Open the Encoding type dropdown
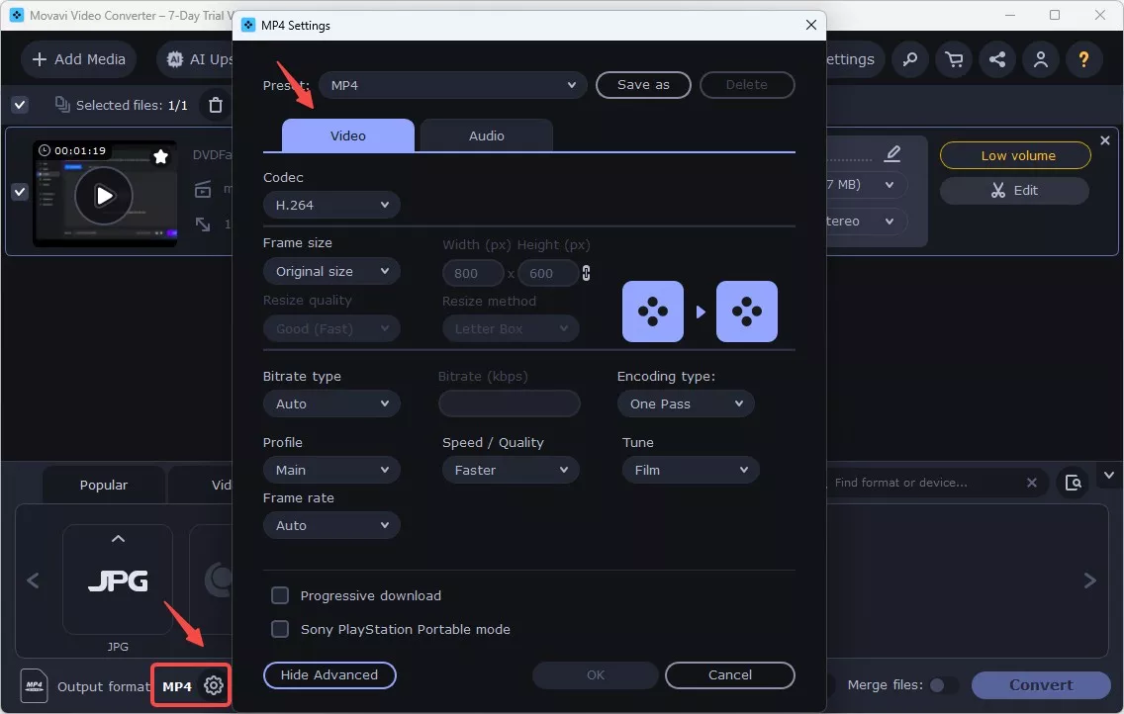This screenshot has height=714, width=1124. click(686, 403)
